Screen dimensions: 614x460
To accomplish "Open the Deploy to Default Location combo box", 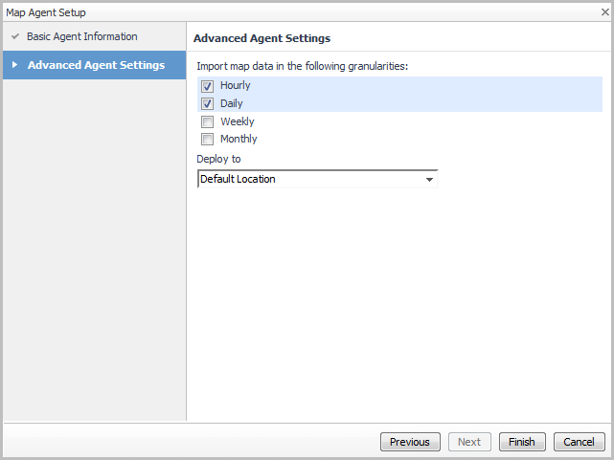I will 308,179.
